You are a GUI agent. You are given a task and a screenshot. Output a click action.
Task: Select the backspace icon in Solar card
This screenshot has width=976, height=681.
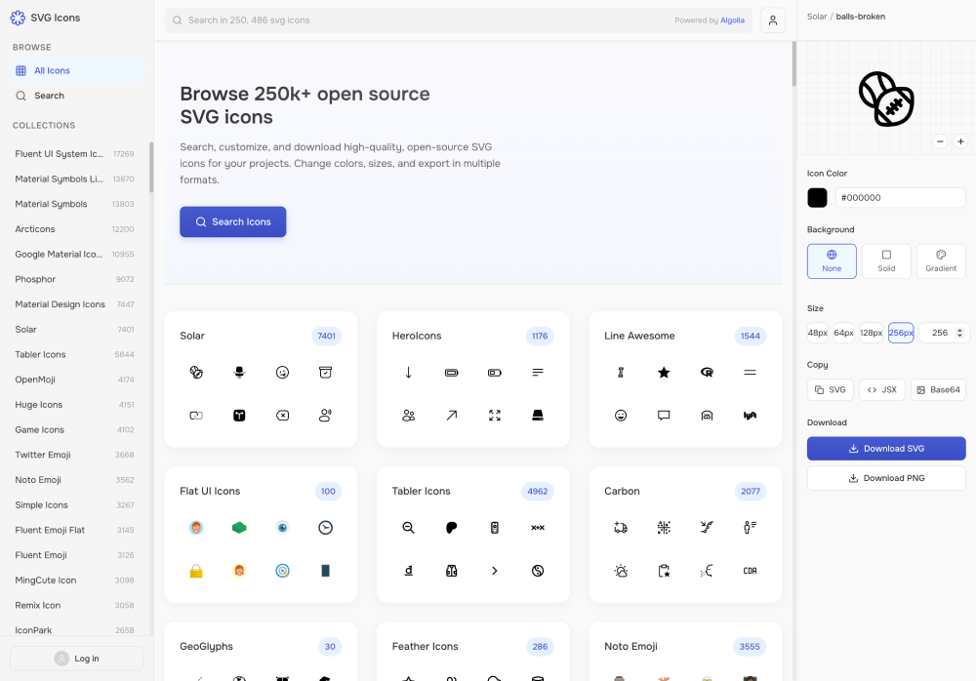[x=283, y=416]
